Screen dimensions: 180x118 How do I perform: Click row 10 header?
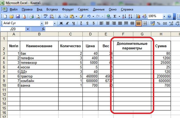4,86
